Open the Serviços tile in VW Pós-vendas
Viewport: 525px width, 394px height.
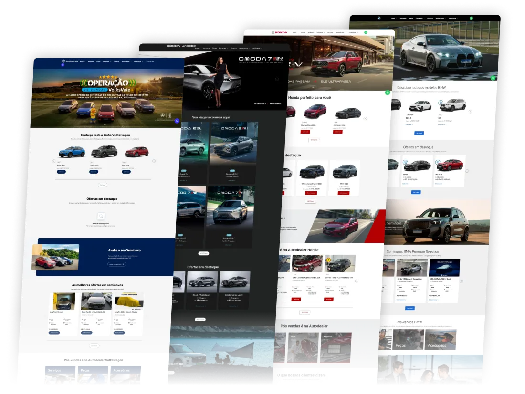click(60, 374)
